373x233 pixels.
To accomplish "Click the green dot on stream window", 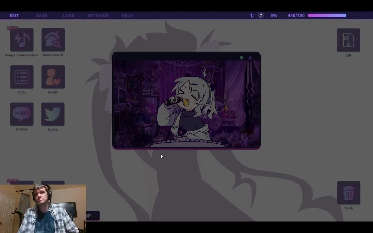I will 242,58.
